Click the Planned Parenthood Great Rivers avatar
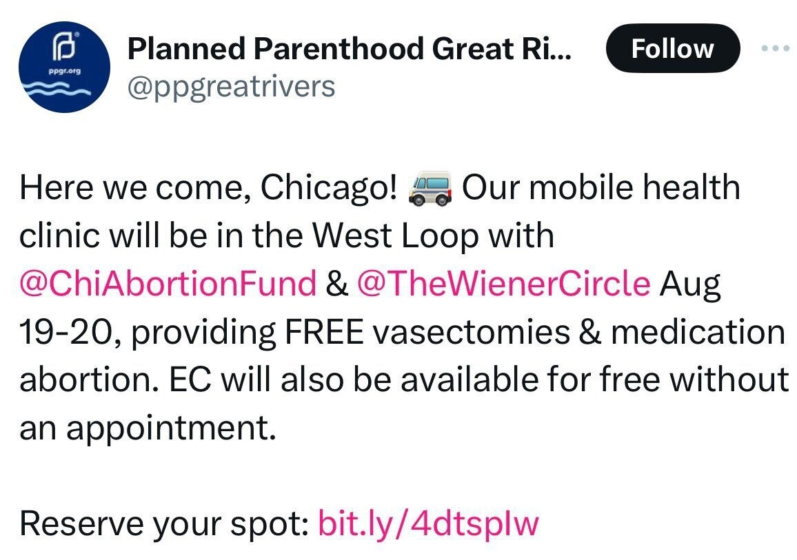797x560 pixels. pos(65,67)
